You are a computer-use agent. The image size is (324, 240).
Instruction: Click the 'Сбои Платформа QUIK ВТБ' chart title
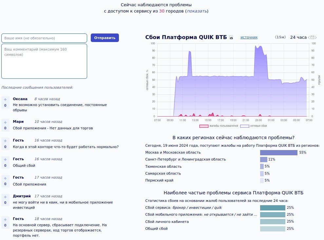(186, 37)
